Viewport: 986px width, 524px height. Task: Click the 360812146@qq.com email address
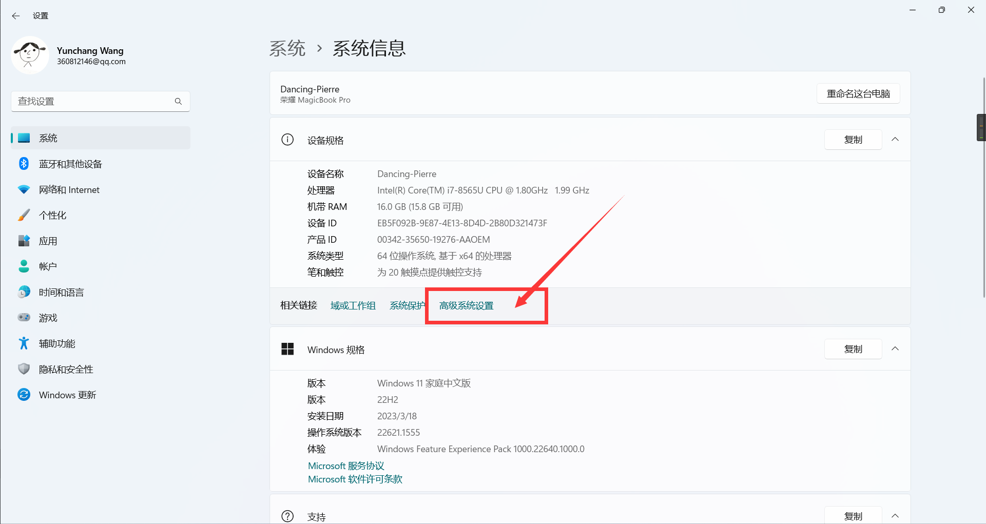[x=91, y=62]
